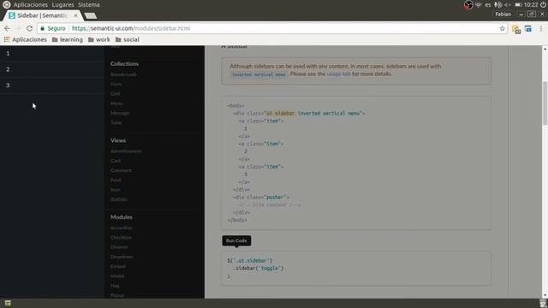Click the Wi-Fi network tray icon
This screenshot has height=308, width=548.
pyautogui.click(x=479, y=4)
